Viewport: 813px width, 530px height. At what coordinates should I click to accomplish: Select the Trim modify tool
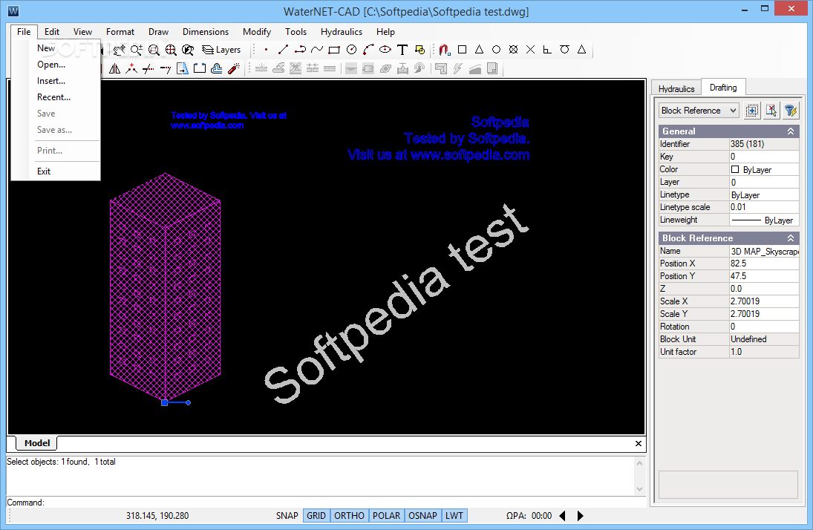[148, 68]
